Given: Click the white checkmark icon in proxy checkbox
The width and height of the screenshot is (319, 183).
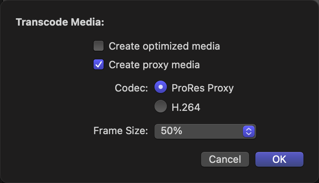Looking at the screenshot, I should (x=99, y=65).
